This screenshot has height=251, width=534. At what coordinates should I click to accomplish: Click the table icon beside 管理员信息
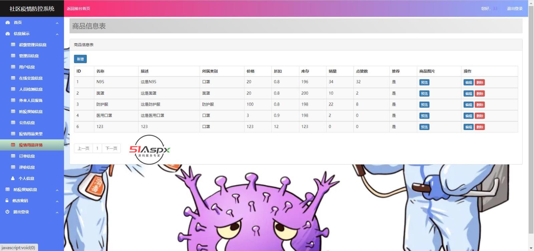pyautogui.click(x=13, y=56)
